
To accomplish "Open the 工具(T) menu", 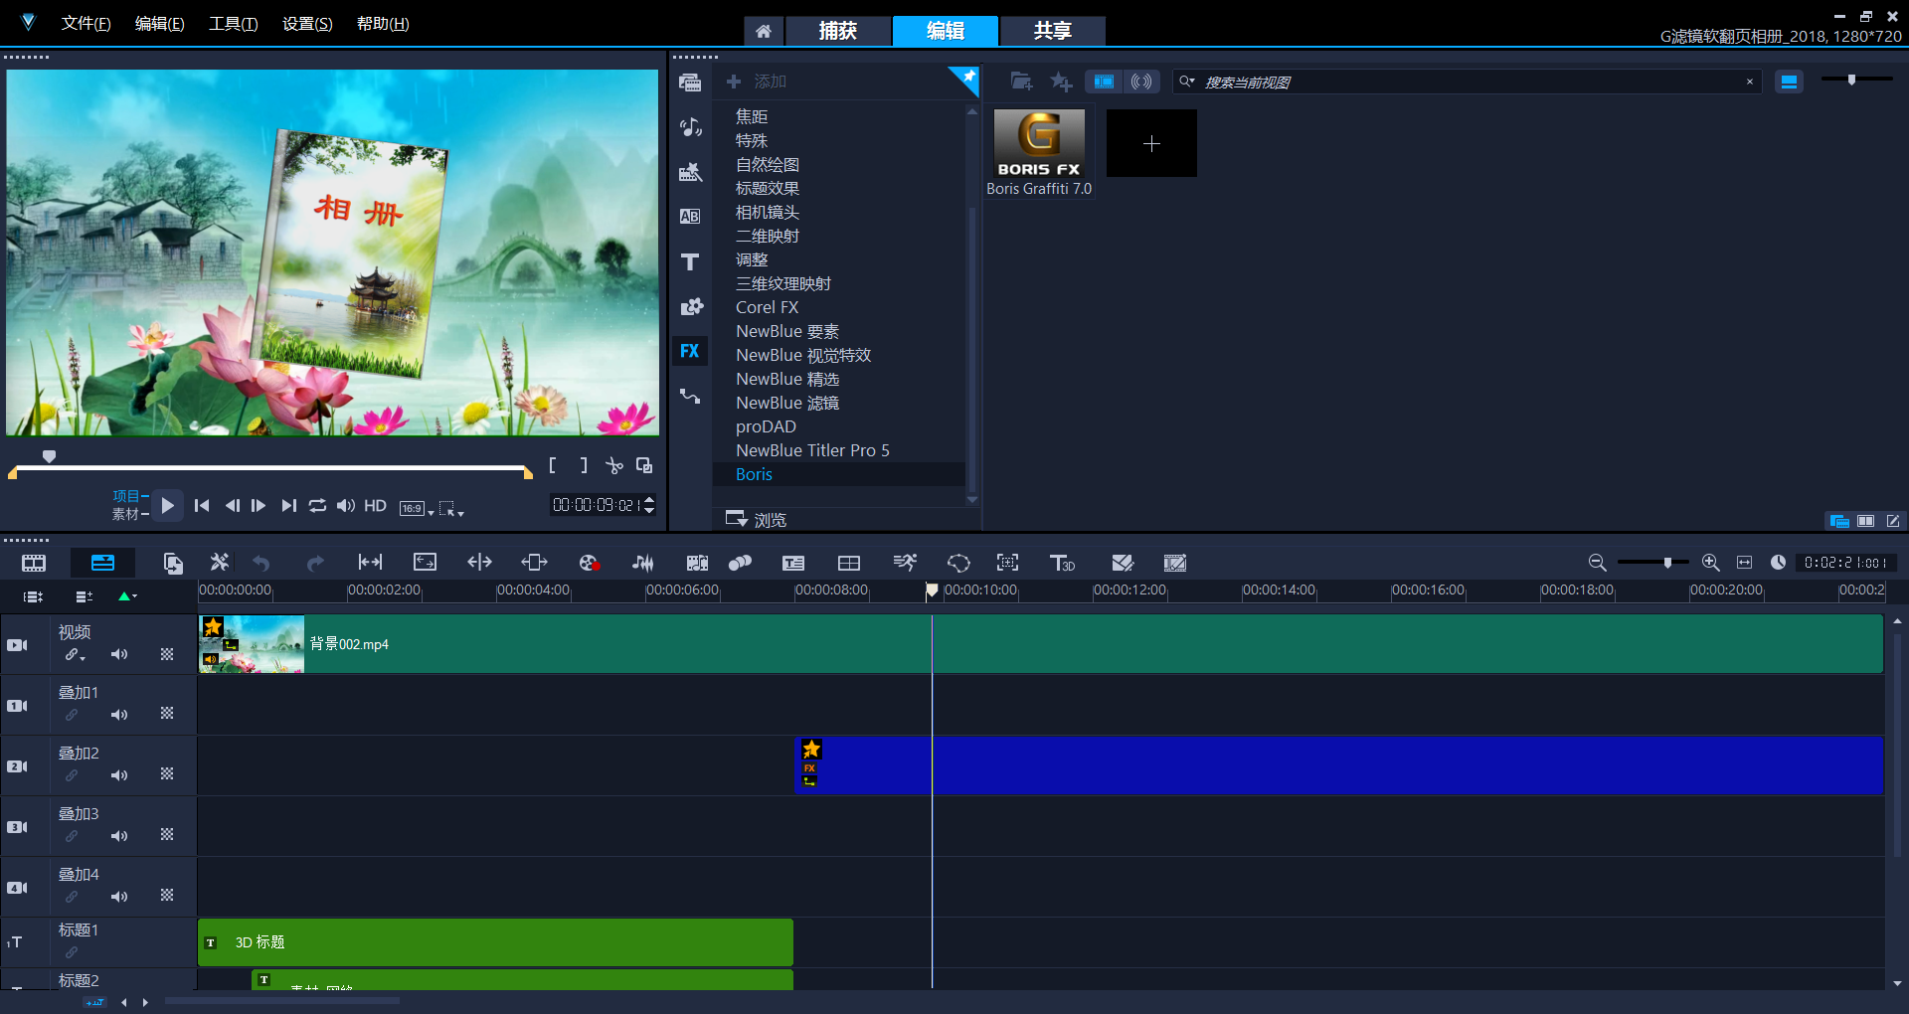I will click(x=233, y=24).
